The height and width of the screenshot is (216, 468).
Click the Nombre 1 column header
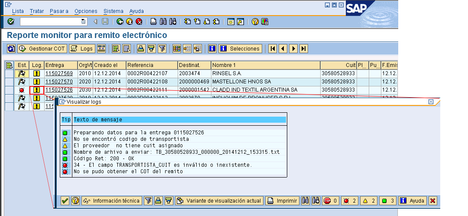pos(266,65)
